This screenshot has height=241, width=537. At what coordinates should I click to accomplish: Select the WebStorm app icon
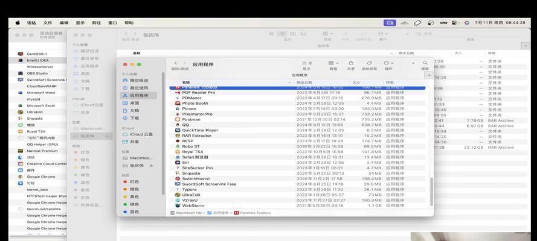click(178, 205)
